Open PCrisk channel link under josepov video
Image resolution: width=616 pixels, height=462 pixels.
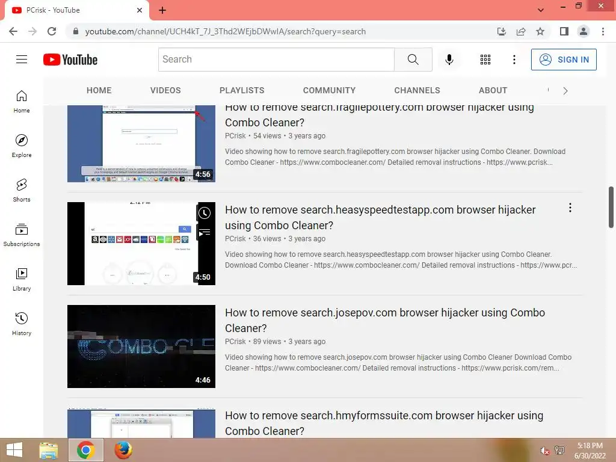(x=235, y=342)
